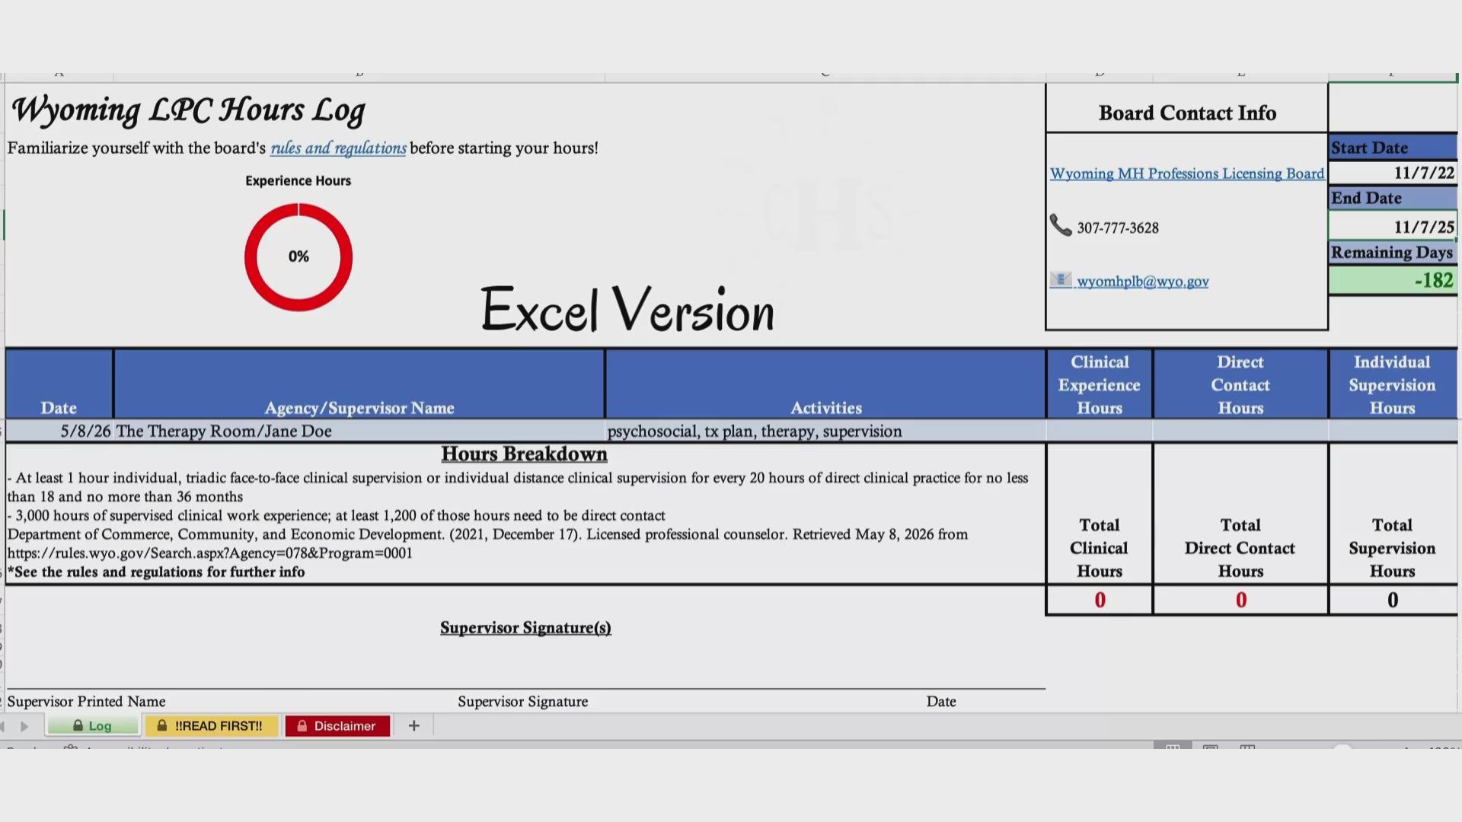Click the lock icon on READ FIRST tab
The height and width of the screenshot is (822, 1462).
pos(161,725)
